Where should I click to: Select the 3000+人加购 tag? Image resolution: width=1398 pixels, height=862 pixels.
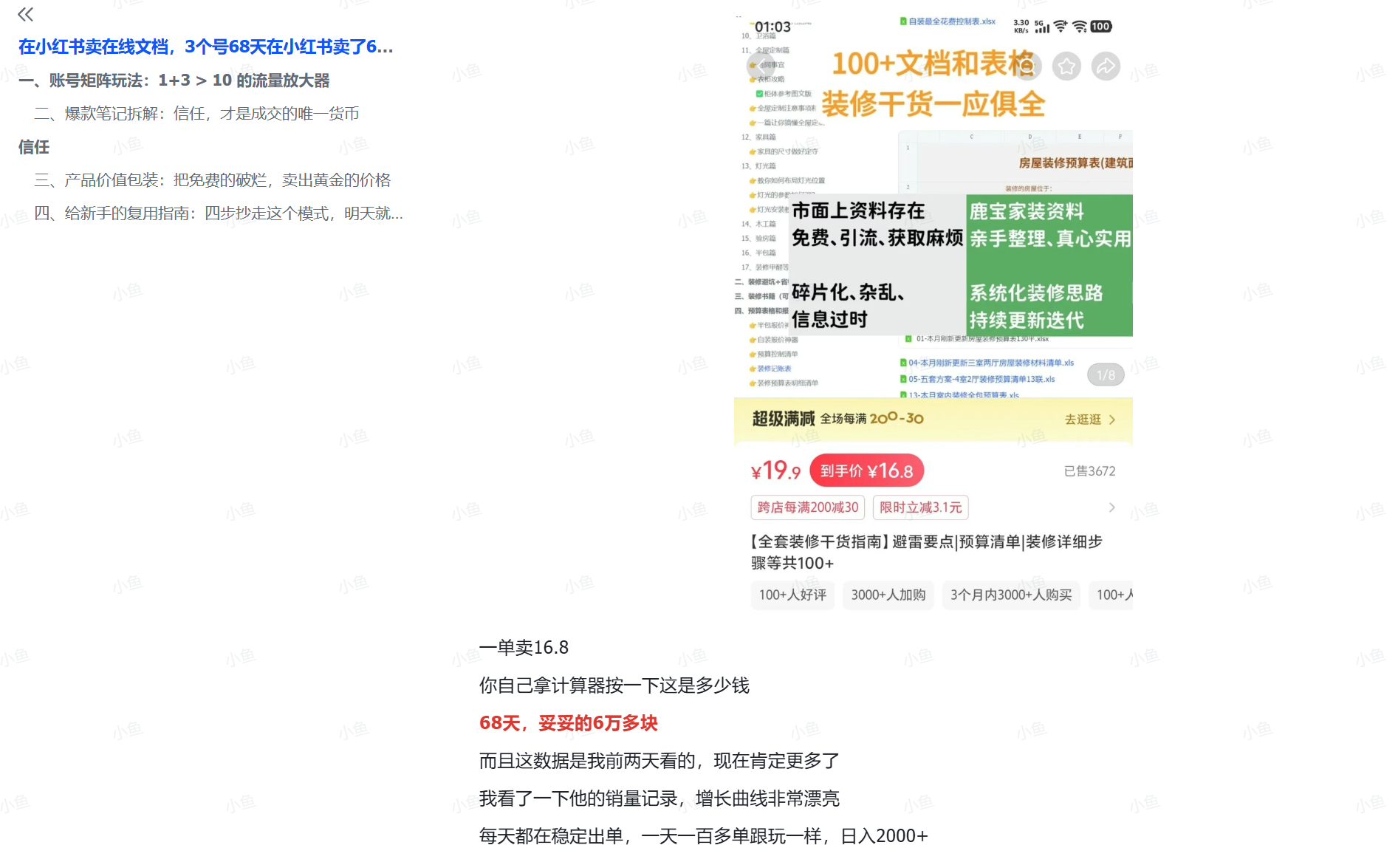tap(888, 595)
